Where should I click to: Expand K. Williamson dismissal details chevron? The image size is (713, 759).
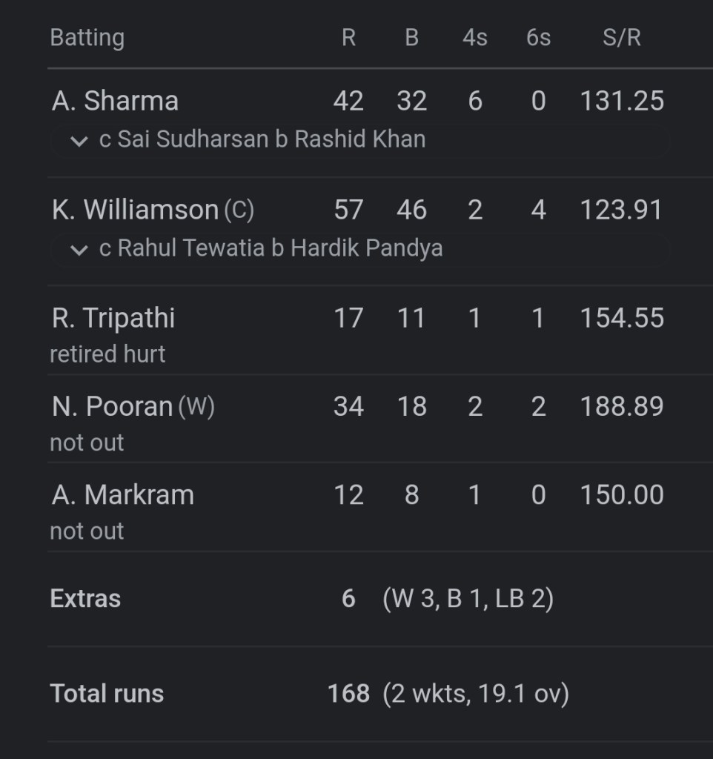[79, 249]
